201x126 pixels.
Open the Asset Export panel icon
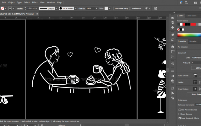point(173,52)
